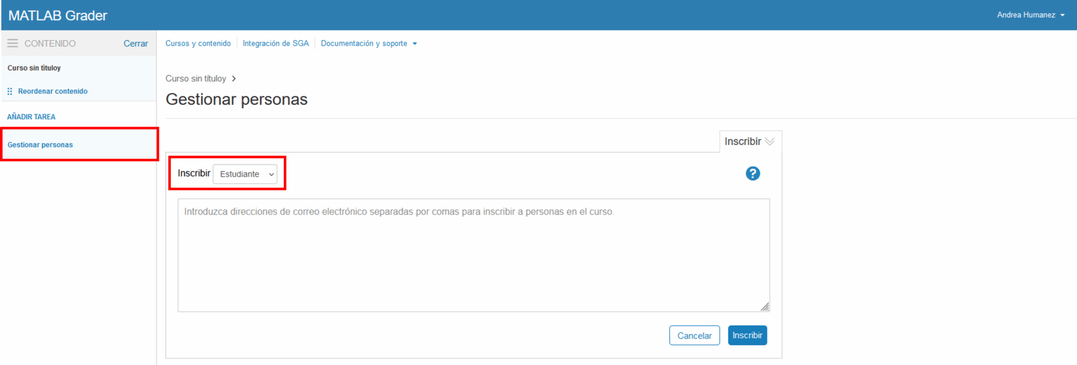1077x365 pixels.
Task: Click the breadcrumb arrow after Curso sin tituloy
Action: tap(234, 79)
